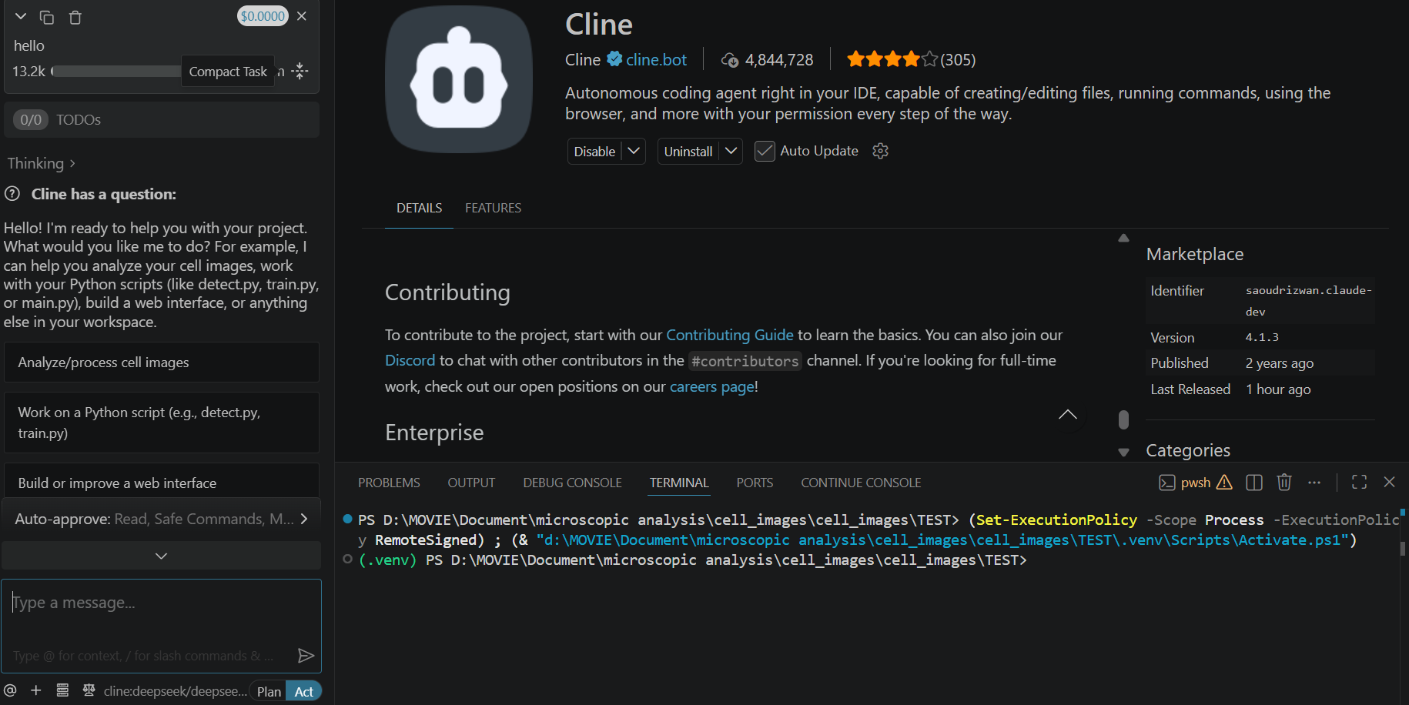Image resolution: width=1409 pixels, height=705 pixels.
Task: Open the PORTS panel tab
Action: point(755,483)
